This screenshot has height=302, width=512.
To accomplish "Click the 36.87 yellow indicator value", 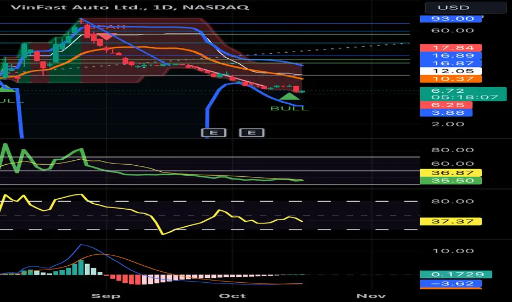I will (451, 173).
